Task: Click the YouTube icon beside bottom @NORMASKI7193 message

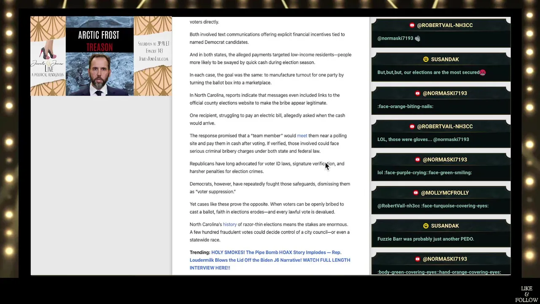Action: (x=418, y=259)
